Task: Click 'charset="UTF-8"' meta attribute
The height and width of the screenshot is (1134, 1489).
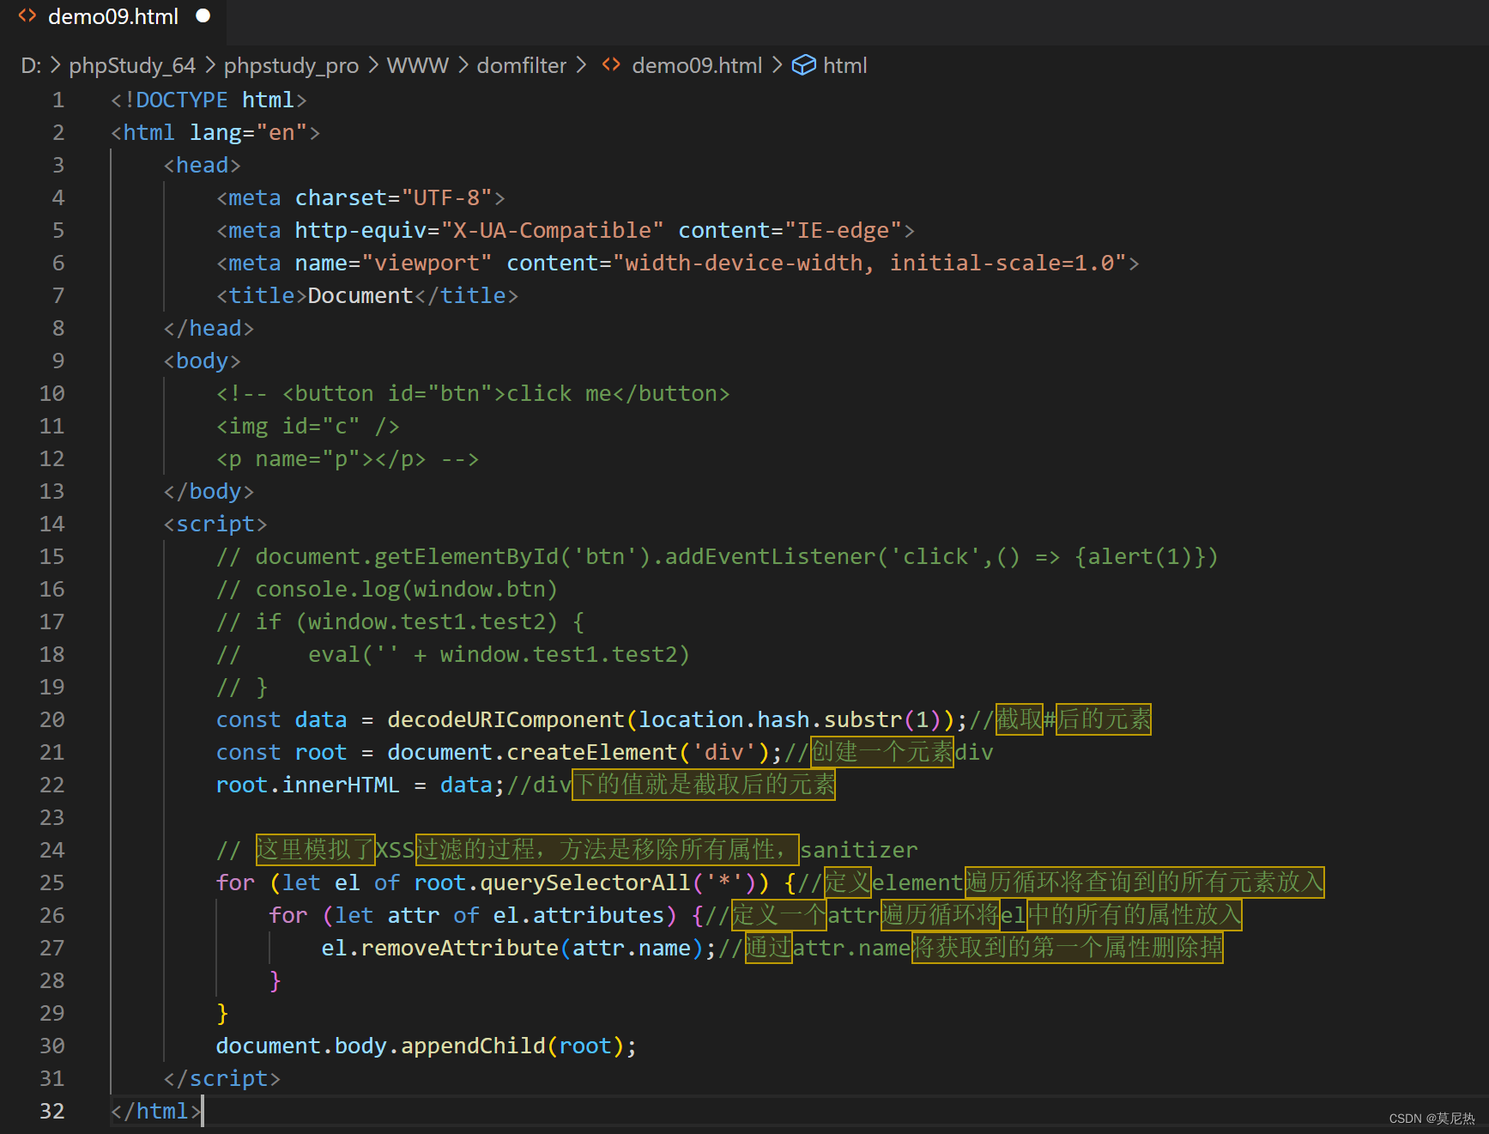Action: coord(394,198)
